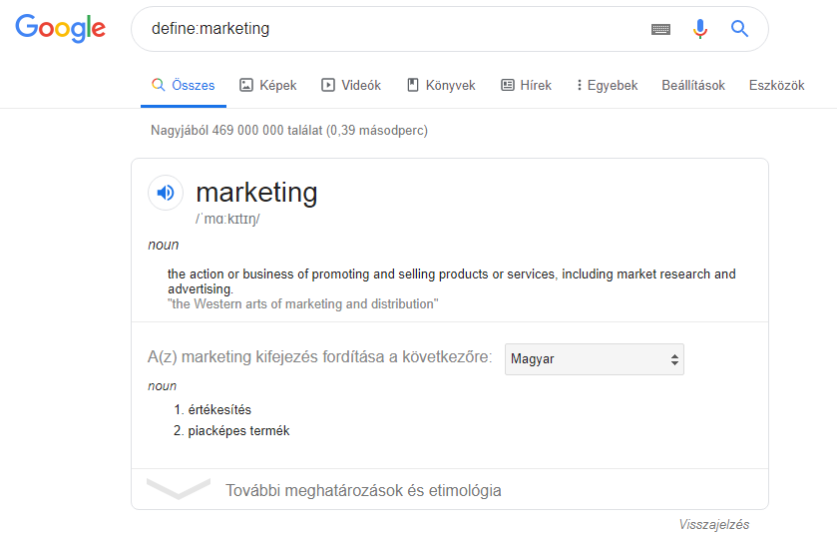Select the translation piacképes termék
The height and width of the screenshot is (536, 837).
238,431
